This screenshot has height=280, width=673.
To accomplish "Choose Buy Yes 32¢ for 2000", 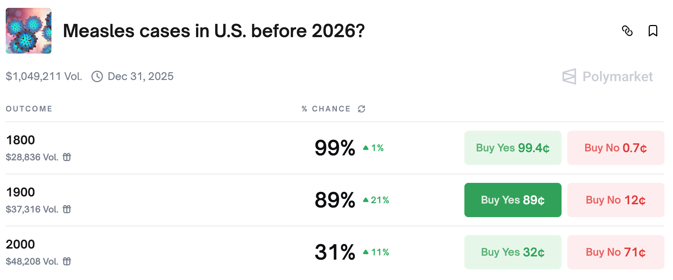I will click(x=513, y=252).
